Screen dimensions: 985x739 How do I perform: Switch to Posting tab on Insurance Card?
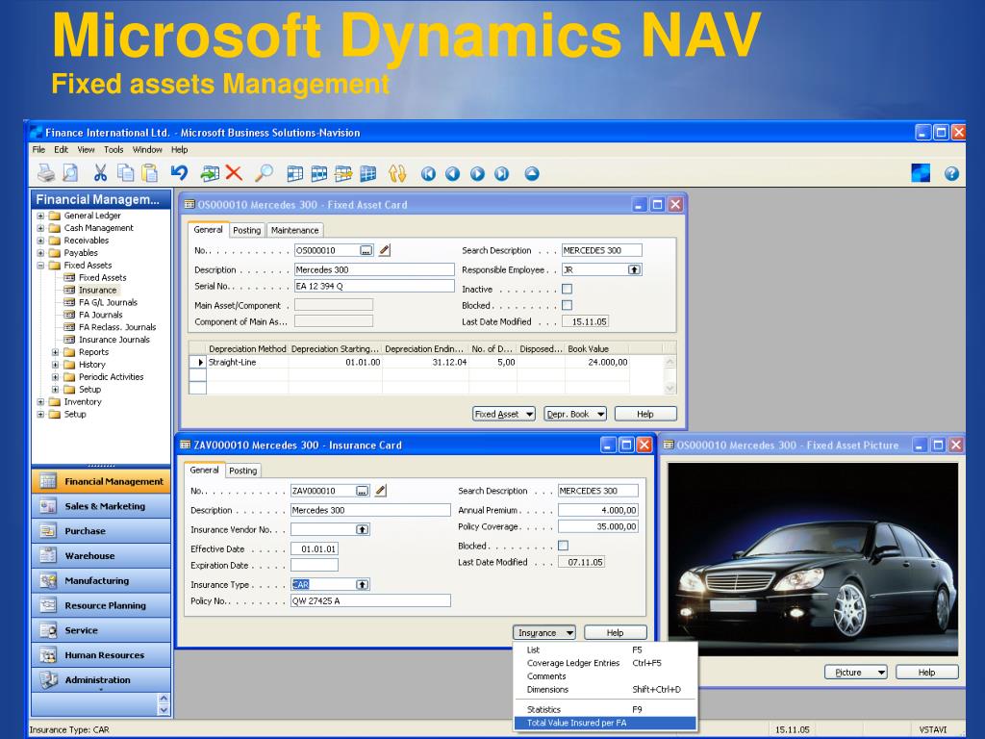coord(243,471)
